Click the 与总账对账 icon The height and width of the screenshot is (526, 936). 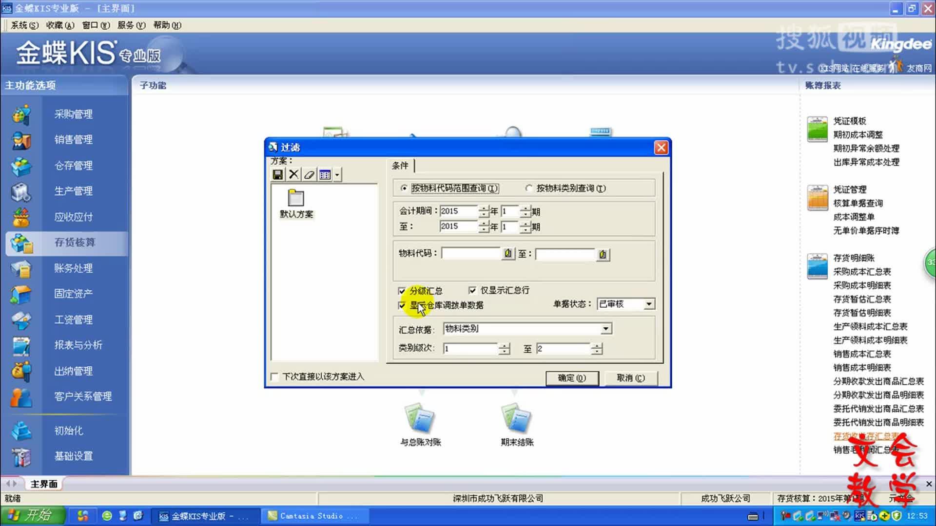(x=420, y=418)
